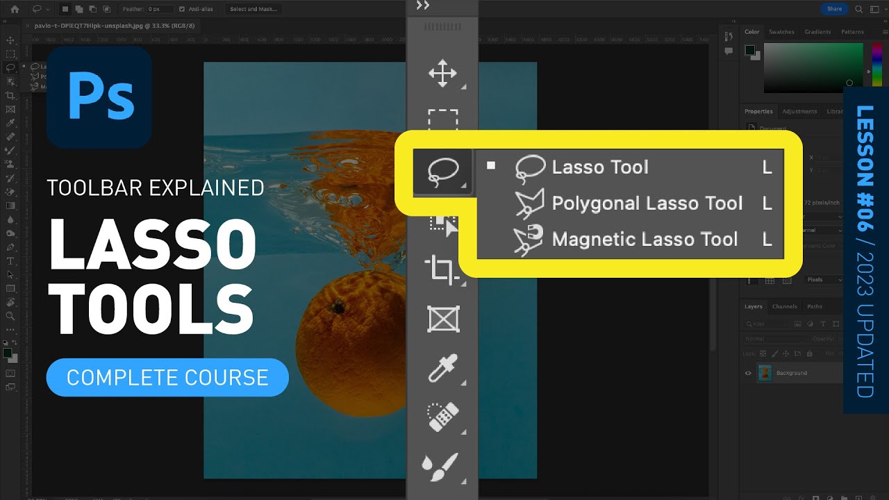Screen dimensions: 889x500
Task: Switch to the Paths tab
Action: [x=815, y=306]
